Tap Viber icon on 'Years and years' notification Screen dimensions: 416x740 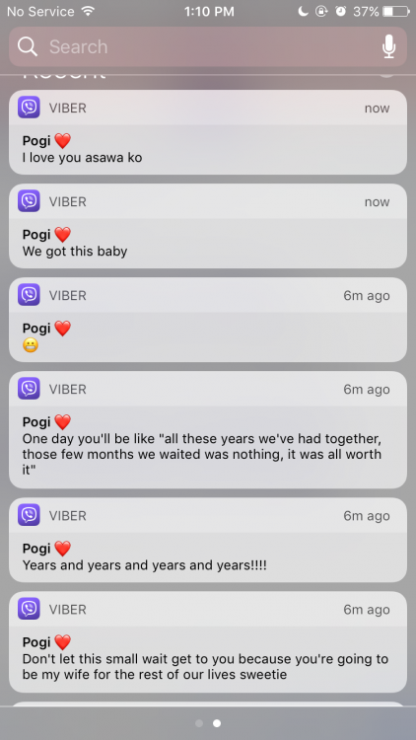(29, 515)
